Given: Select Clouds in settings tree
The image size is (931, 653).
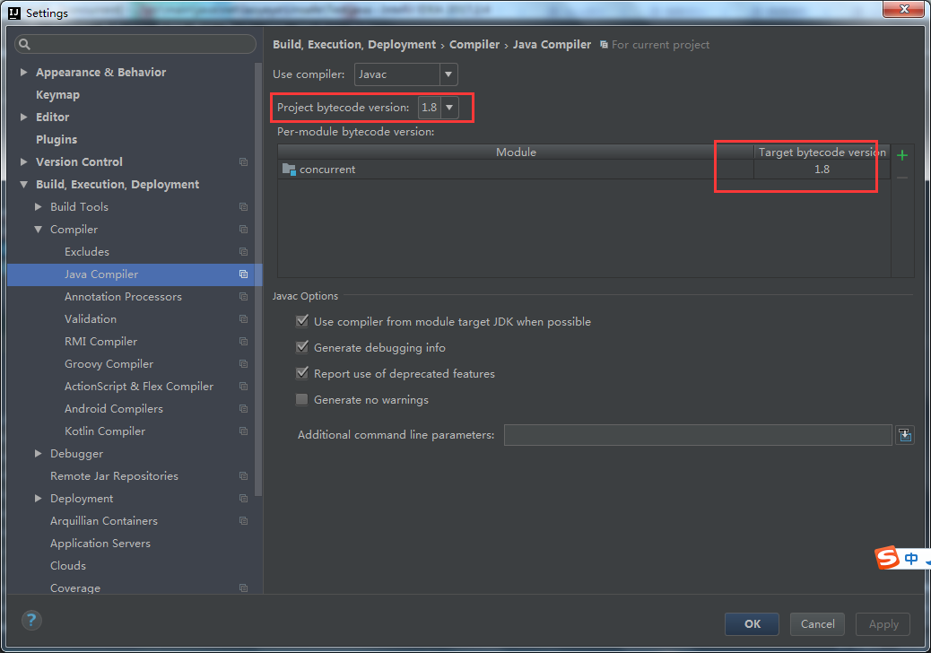Looking at the screenshot, I should 67,566.
